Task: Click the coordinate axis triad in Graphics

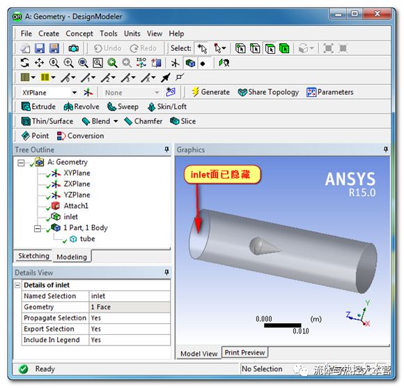Action: point(359,314)
